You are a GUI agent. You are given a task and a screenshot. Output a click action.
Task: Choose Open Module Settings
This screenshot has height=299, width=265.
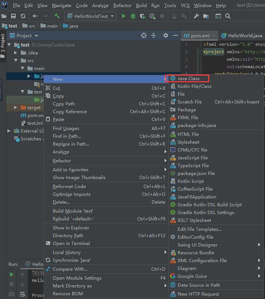(x=106, y=278)
